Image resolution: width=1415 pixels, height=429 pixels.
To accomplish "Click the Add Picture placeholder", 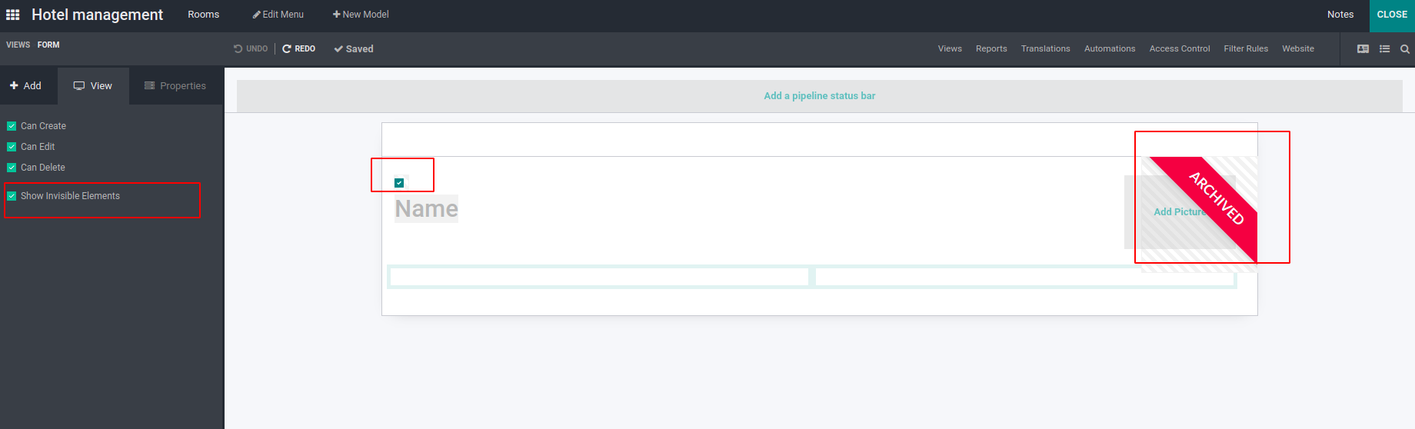I will click(x=1180, y=212).
